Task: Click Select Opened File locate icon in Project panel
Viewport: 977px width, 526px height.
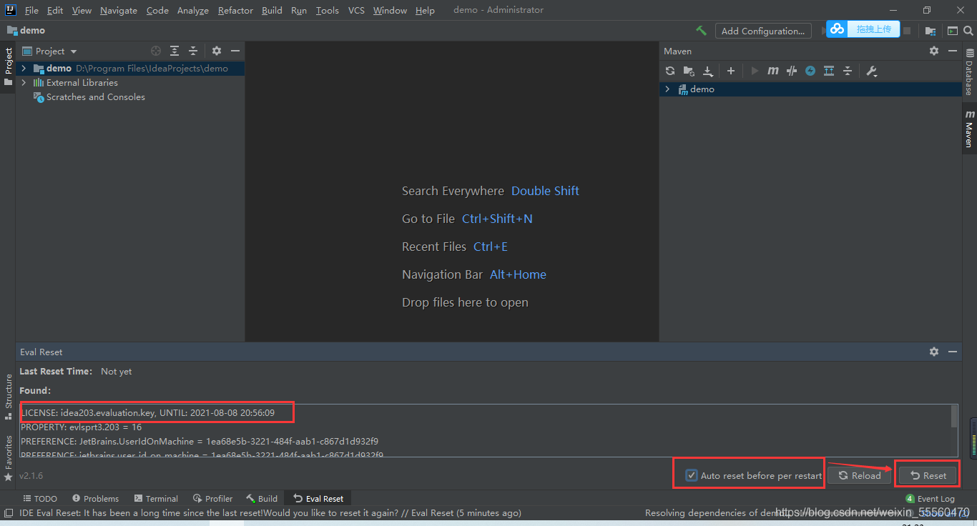Action: (x=156, y=51)
